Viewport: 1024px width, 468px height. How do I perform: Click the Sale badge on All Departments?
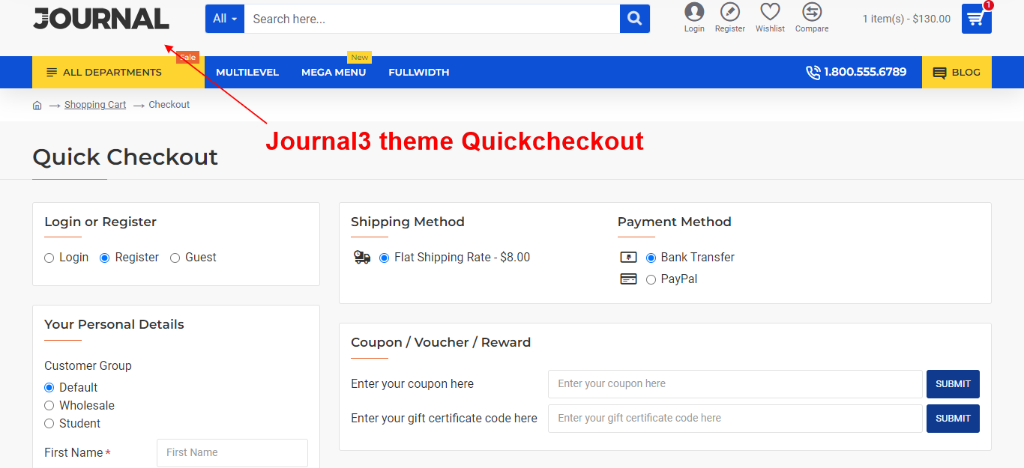pos(187,58)
